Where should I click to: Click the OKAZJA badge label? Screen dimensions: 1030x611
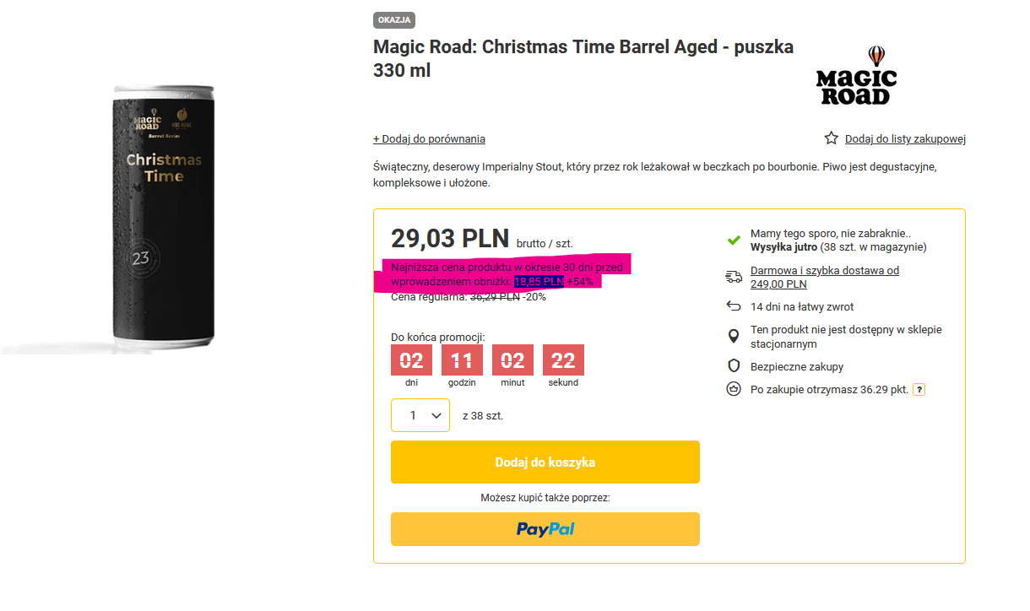pyautogui.click(x=394, y=20)
